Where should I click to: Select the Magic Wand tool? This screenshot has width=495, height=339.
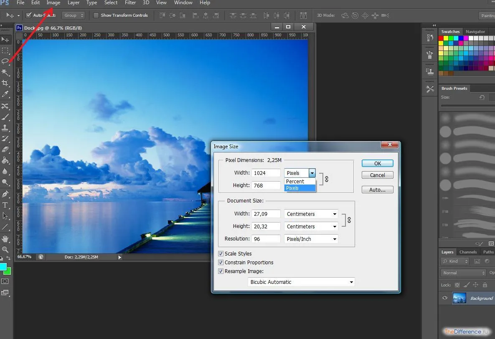click(5, 72)
